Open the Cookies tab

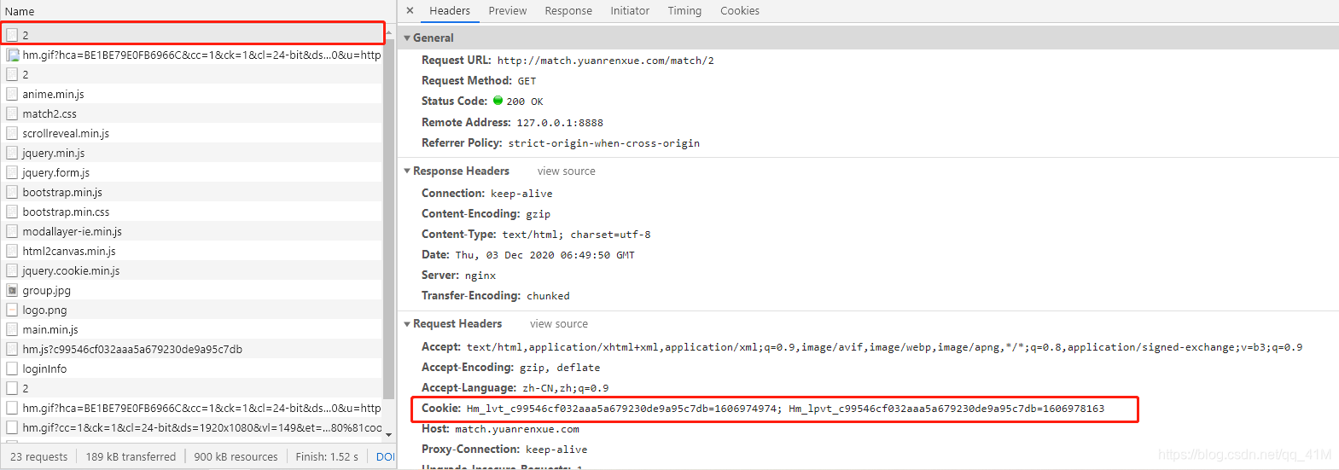tap(740, 10)
